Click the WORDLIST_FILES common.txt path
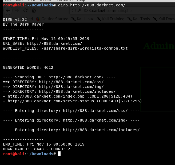The width and height of the screenshot is (175, 165). 85,48
